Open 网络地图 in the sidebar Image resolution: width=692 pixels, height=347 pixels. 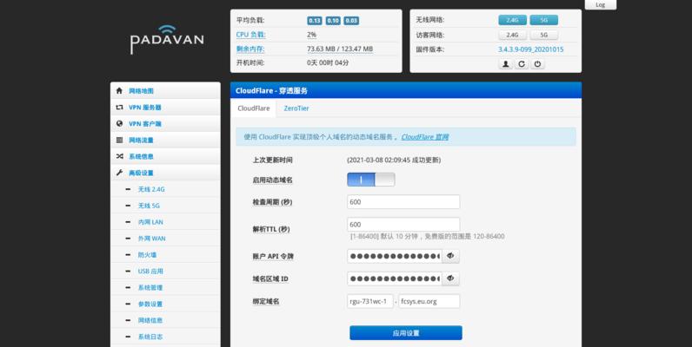(165, 91)
